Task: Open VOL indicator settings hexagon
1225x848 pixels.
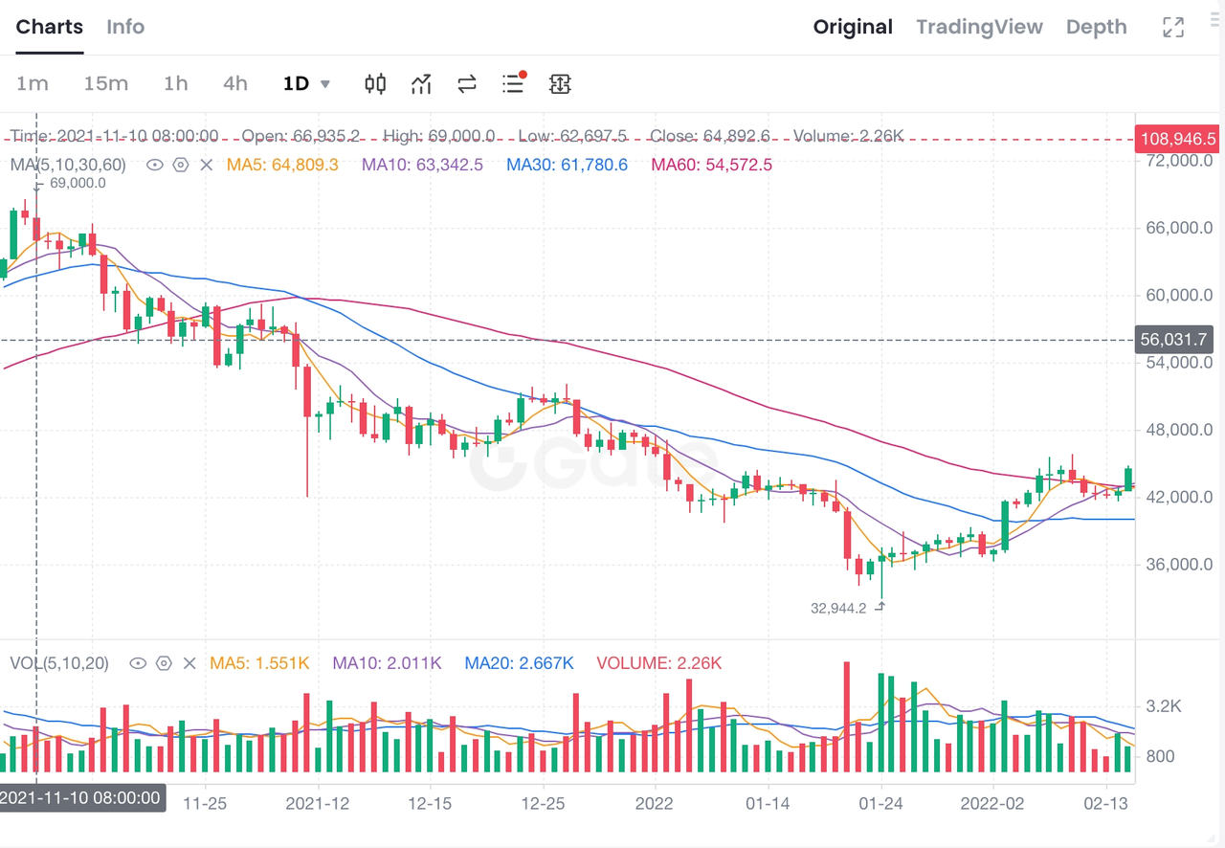Action: point(164,662)
